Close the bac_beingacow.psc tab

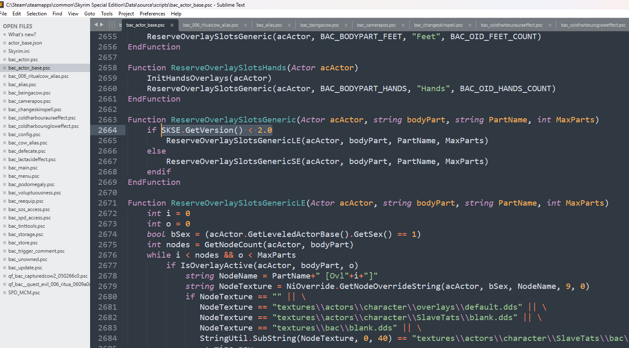(x=346, y=25)
